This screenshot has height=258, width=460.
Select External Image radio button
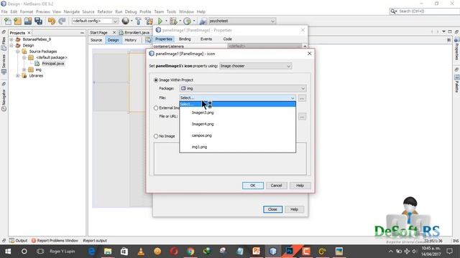(x=156, y=108)
